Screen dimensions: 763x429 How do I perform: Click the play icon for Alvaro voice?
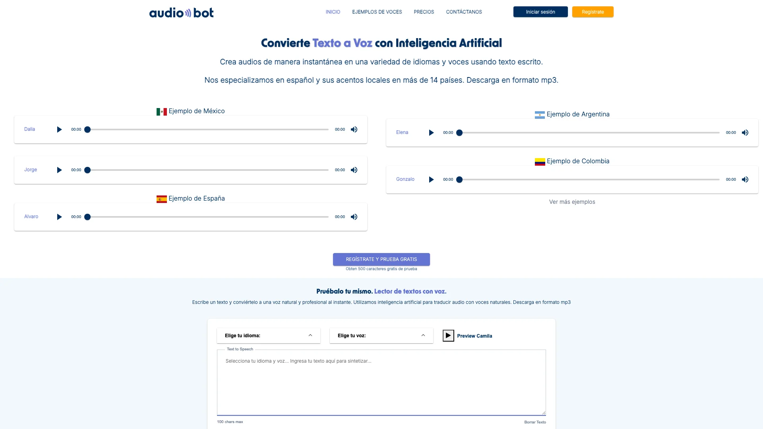[59, 216]
